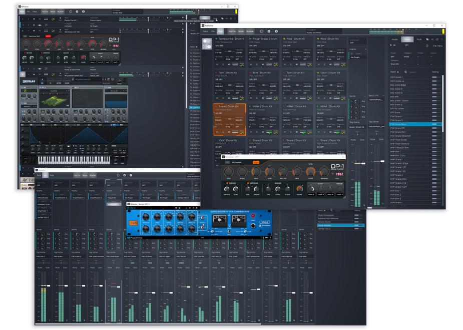The height and width of the screenshot is (330, 463).
Task: Open the File Menu button in the patch browser
Action: click(437, 46)
